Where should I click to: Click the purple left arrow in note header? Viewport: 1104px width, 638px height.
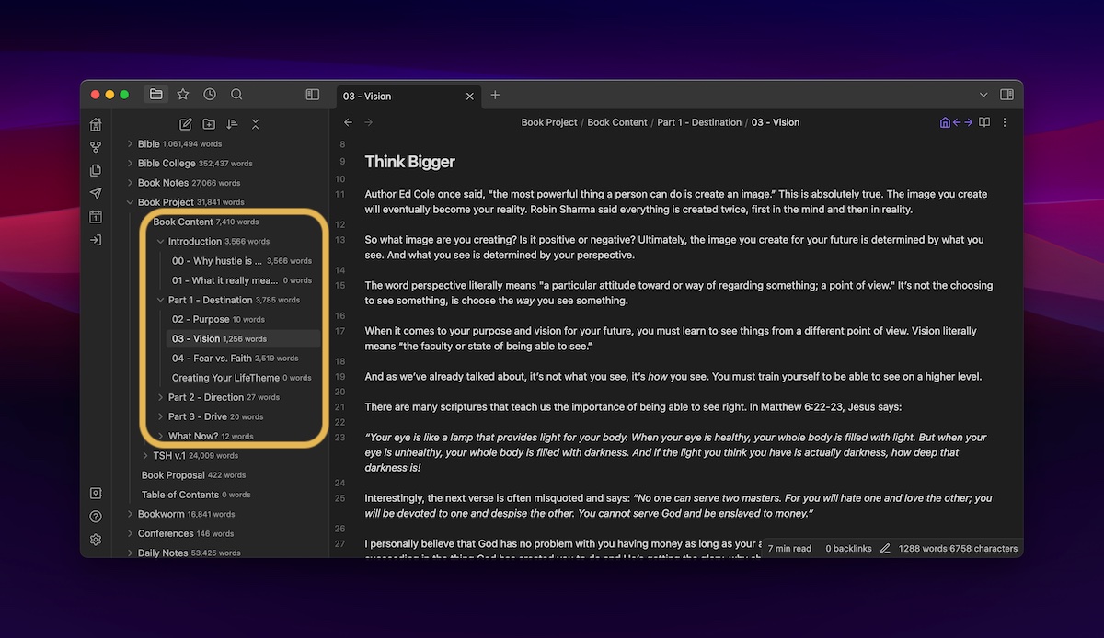(x=957, y=122)
